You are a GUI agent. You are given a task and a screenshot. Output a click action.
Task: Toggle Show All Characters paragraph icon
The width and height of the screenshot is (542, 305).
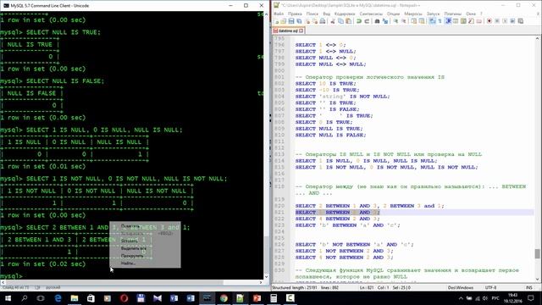440,21
